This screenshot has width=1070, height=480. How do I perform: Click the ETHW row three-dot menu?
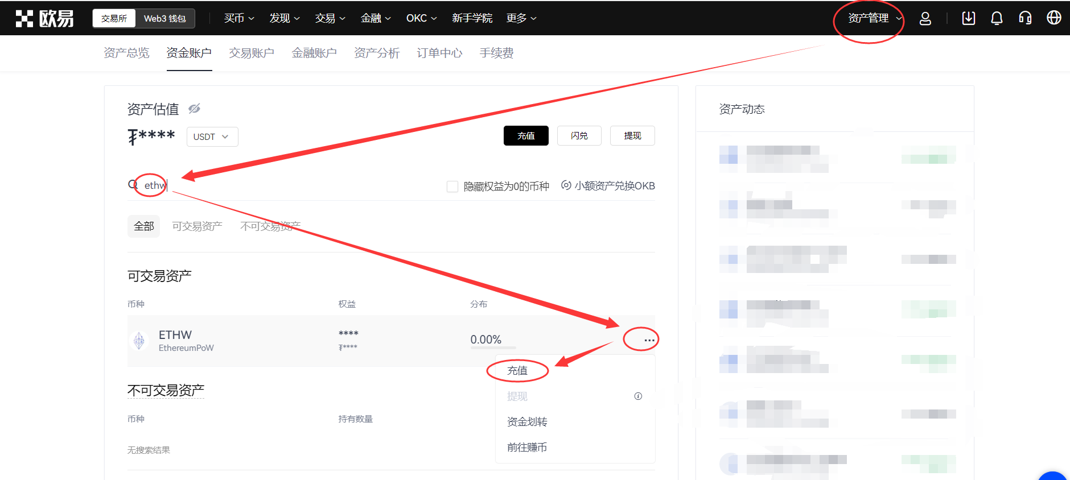click(x=649, y=340)
